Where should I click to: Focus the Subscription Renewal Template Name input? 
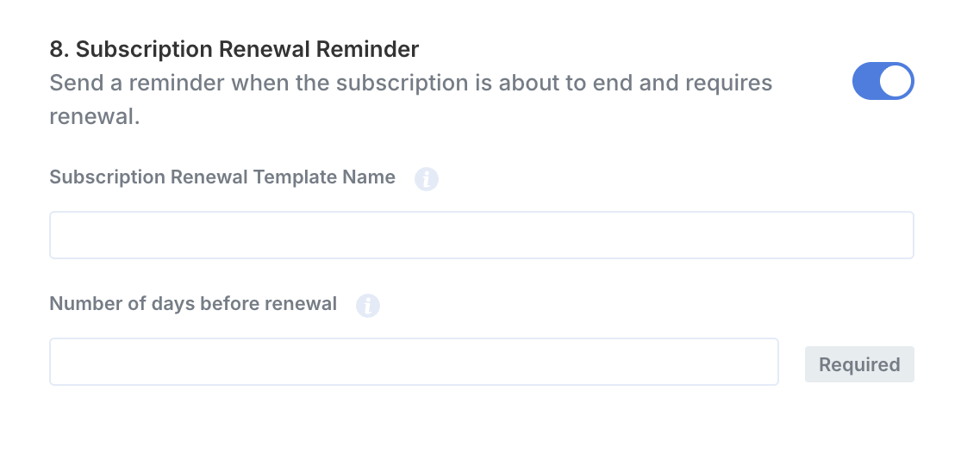click(481, 235)
